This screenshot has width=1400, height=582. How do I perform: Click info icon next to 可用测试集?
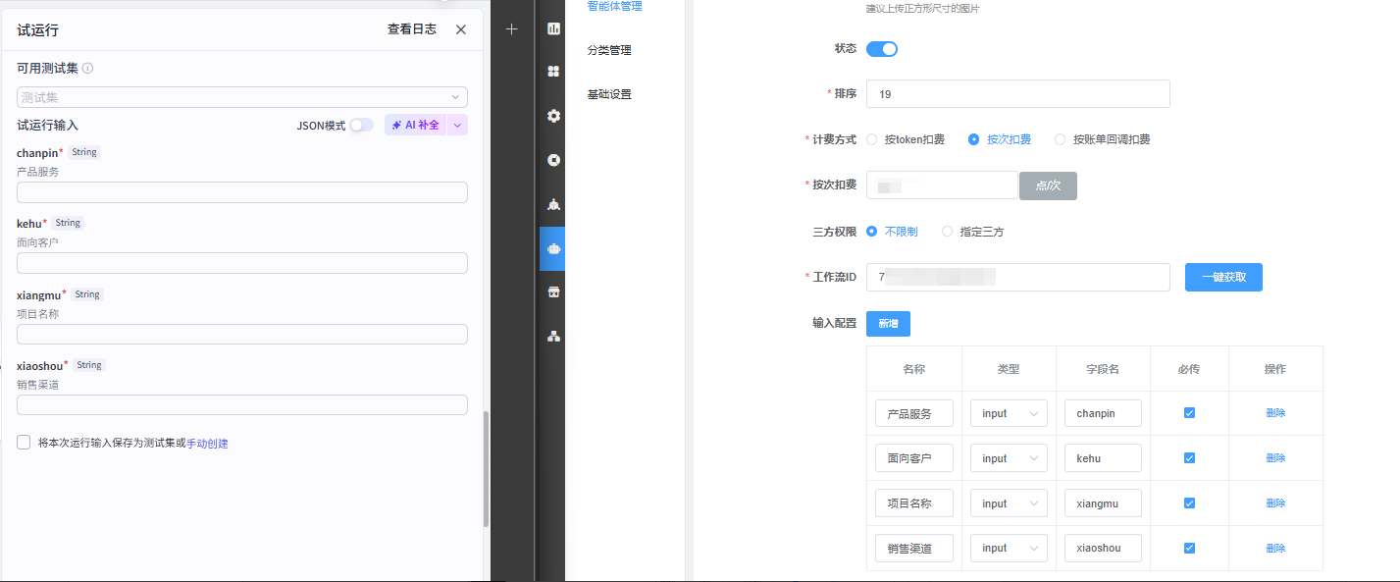(87, 69)
